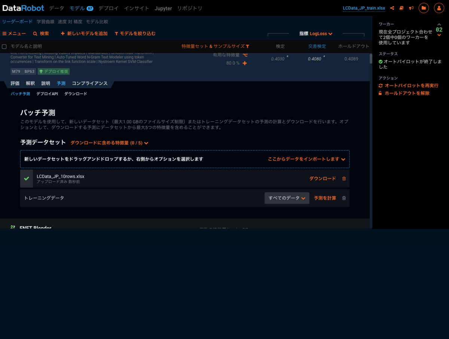This screenshot has height=339, width=449.
Task: Open the メニュー hamburger menu
Action: point(14,34)
